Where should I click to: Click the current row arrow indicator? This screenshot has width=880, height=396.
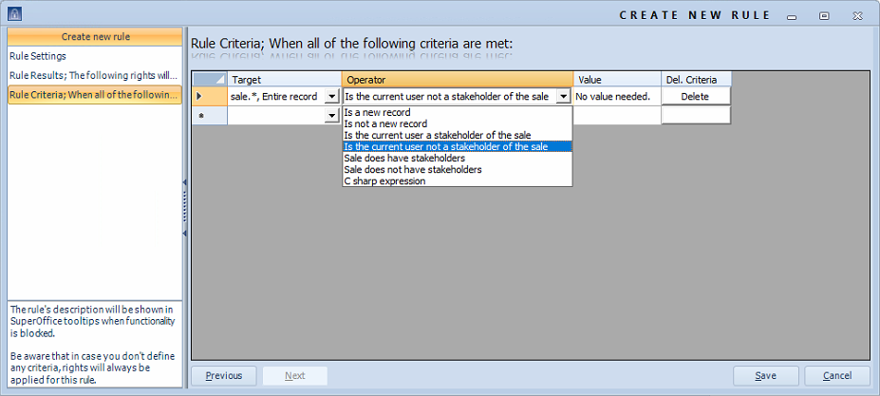click(198, 97)
